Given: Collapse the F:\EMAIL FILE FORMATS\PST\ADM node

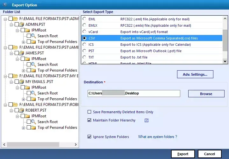Looking at the screenshot, I should (5, 19).
